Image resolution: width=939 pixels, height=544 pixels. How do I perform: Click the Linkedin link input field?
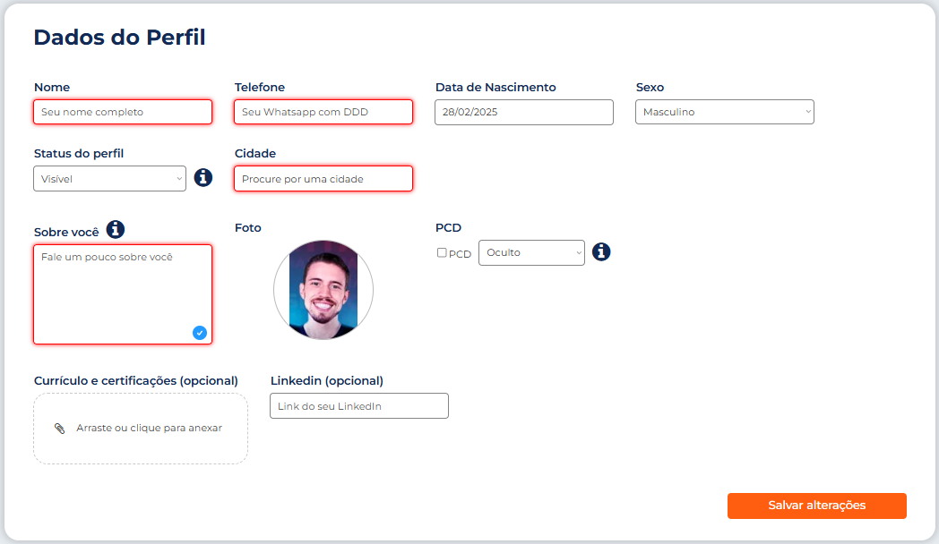[358, 406]
